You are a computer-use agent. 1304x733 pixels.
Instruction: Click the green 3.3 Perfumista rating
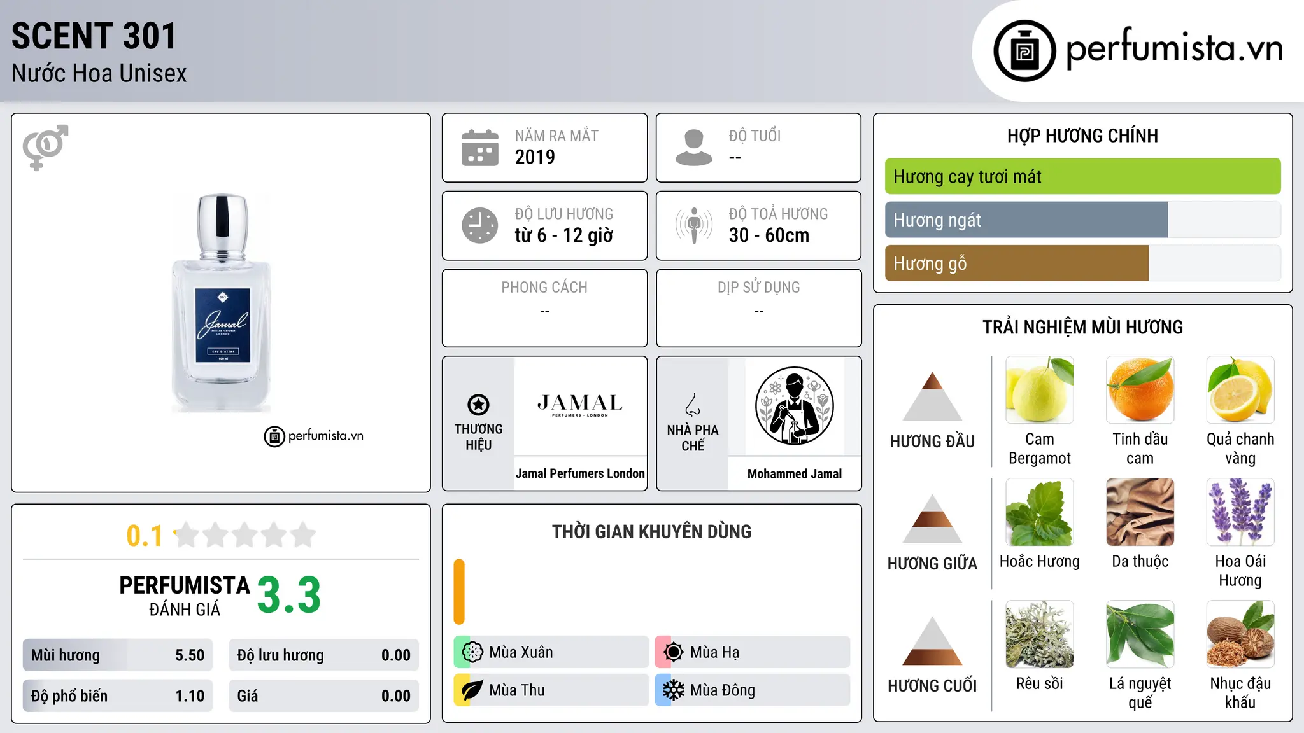click(x=289, y=595)
